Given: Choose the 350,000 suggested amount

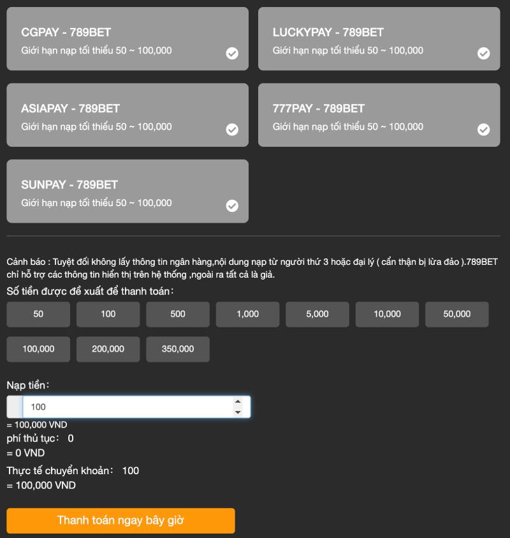Looking at the screenshot, I should click(x=178, y=349).
